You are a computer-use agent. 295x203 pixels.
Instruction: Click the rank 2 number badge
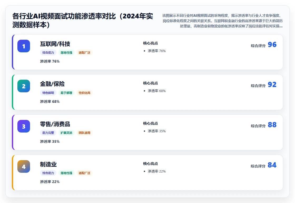(24, 86)
